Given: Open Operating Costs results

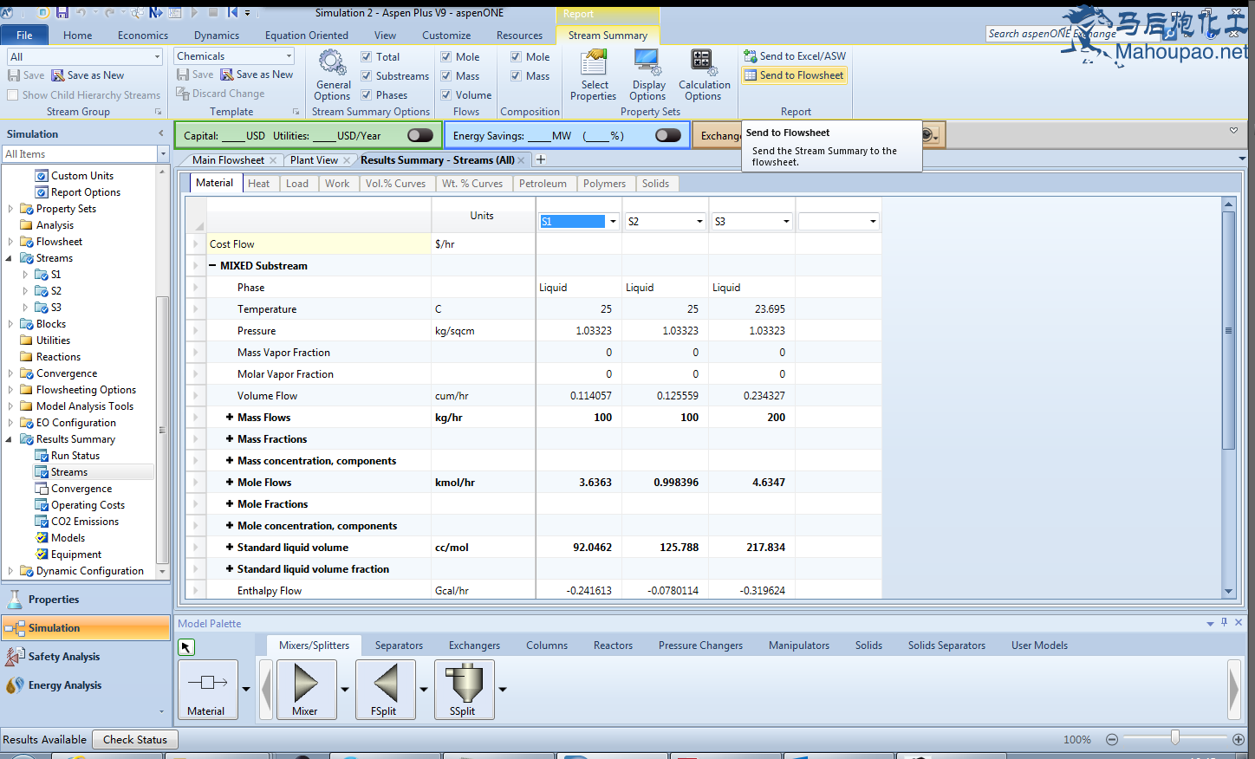Looking at the screenshot, I should [80, 505].
